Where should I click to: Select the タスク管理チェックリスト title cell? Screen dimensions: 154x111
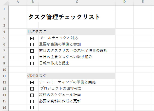[64, 17]
